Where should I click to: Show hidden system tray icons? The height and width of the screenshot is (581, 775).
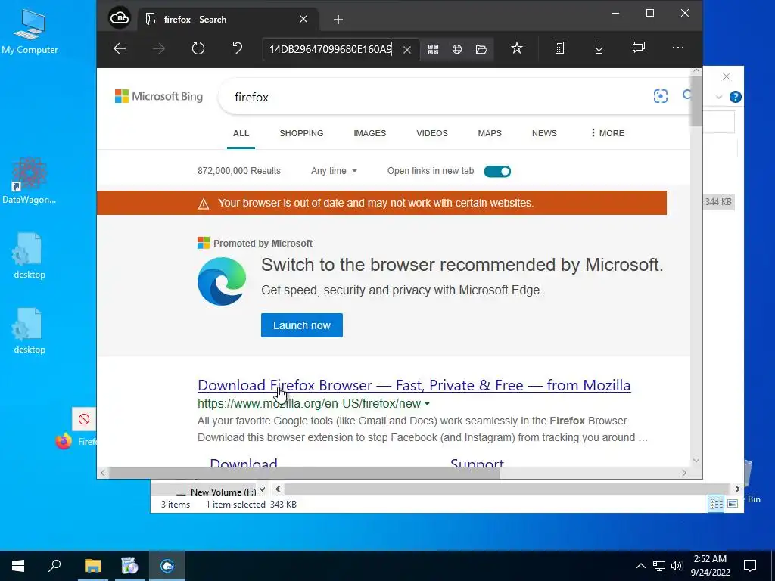(640, 566)
